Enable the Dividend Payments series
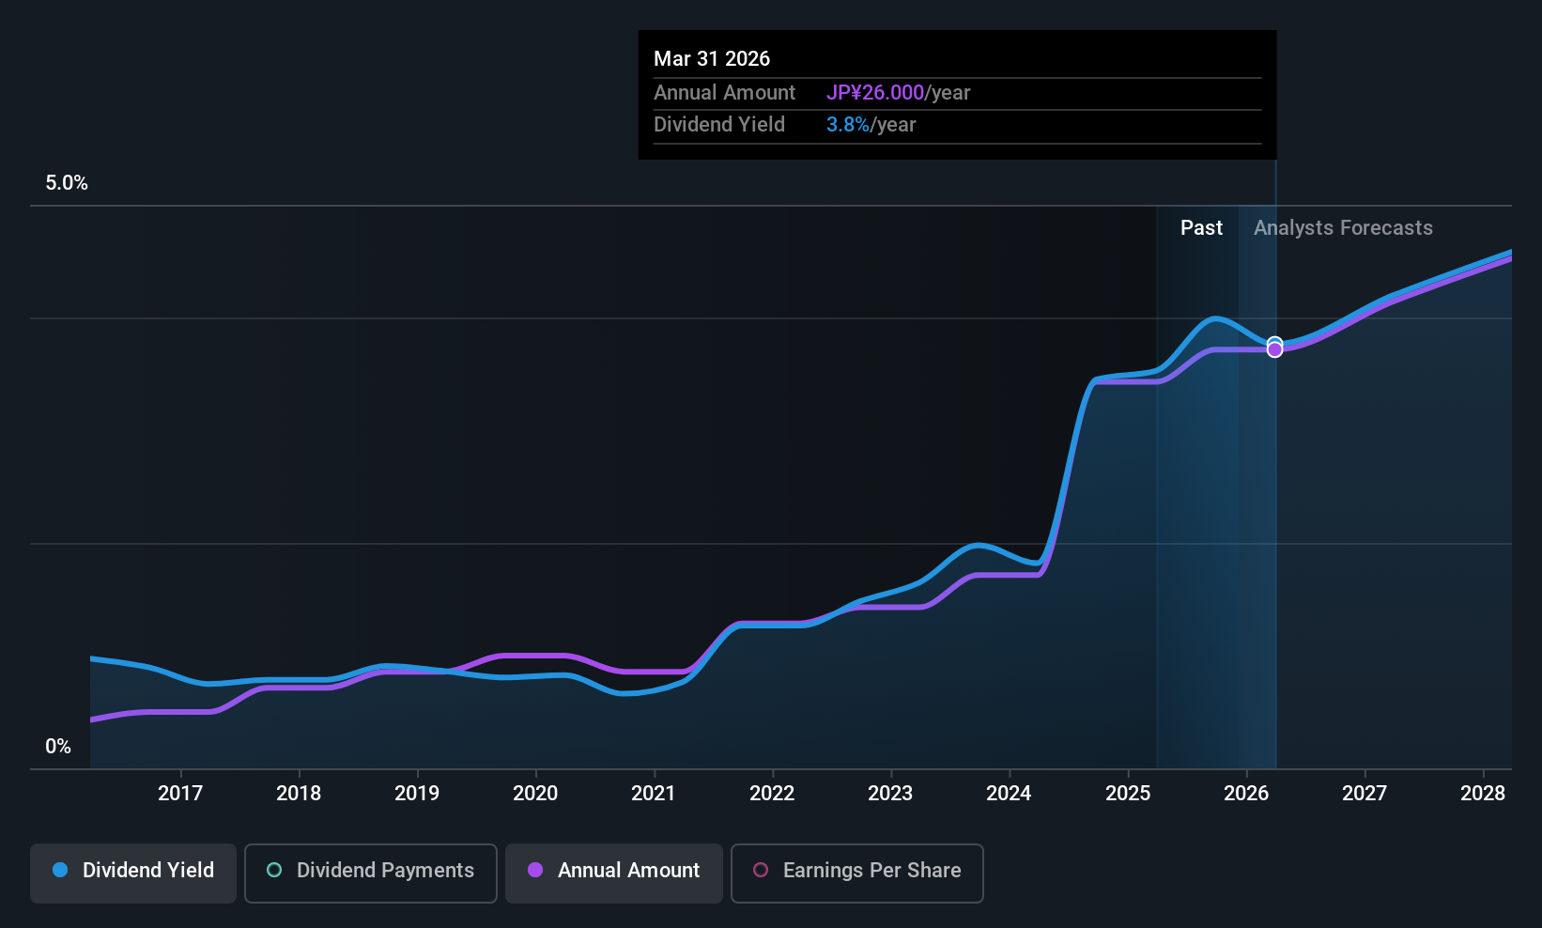 [371, 872]
